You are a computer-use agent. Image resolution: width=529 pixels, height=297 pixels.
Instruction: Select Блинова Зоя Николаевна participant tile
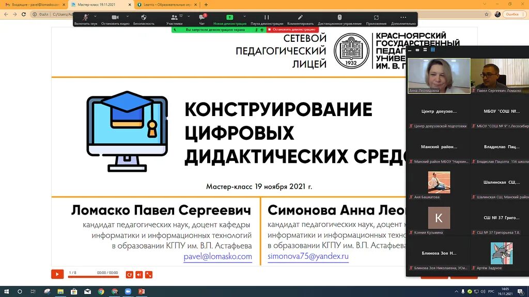[x=439, y=253]
